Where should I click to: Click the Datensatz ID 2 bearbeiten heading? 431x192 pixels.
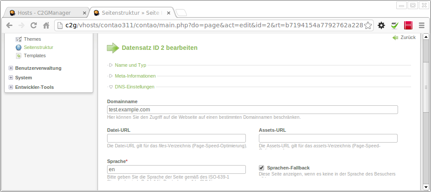(160, 48)
